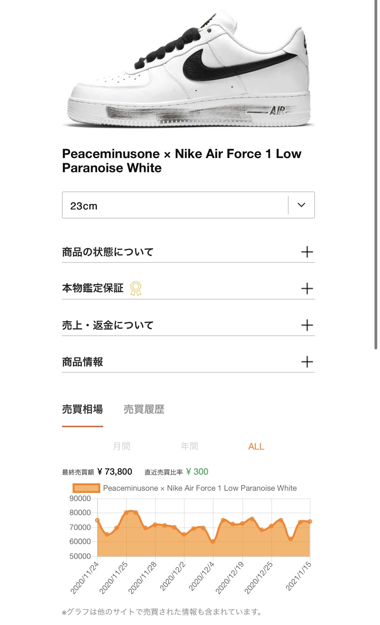The height and width of the screenshot is (625, 380).
Task: Select the ALL chart range
Action: [x=256, y=446]
